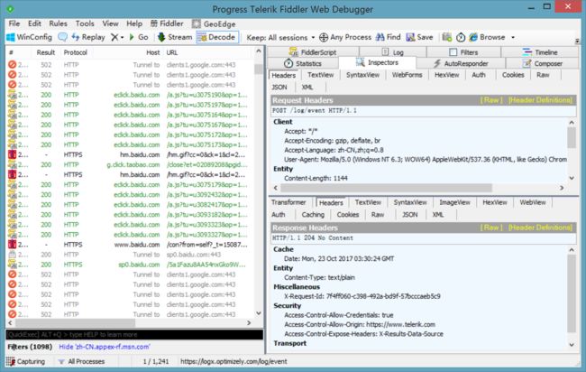Click the timer clock toolbar icon
The image size is (586, 372).
[461, 37]
